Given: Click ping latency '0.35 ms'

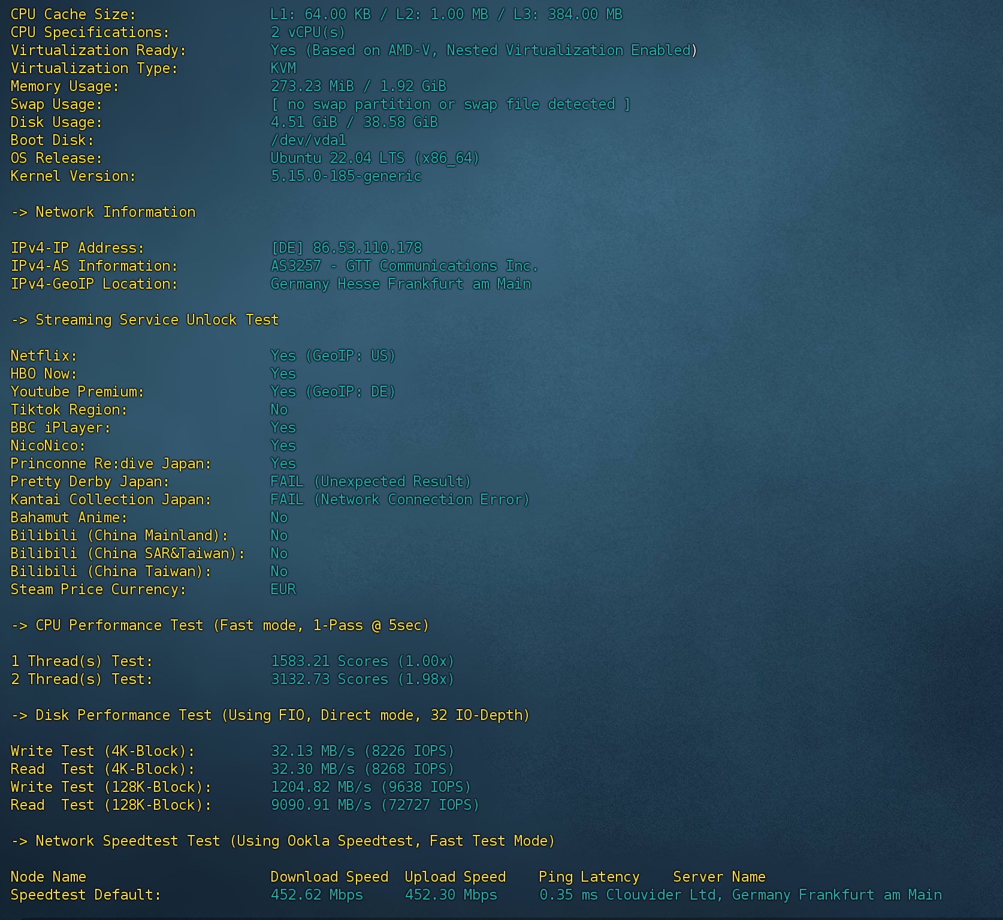Looking at the screenshot, I should (x=568, y=894).
